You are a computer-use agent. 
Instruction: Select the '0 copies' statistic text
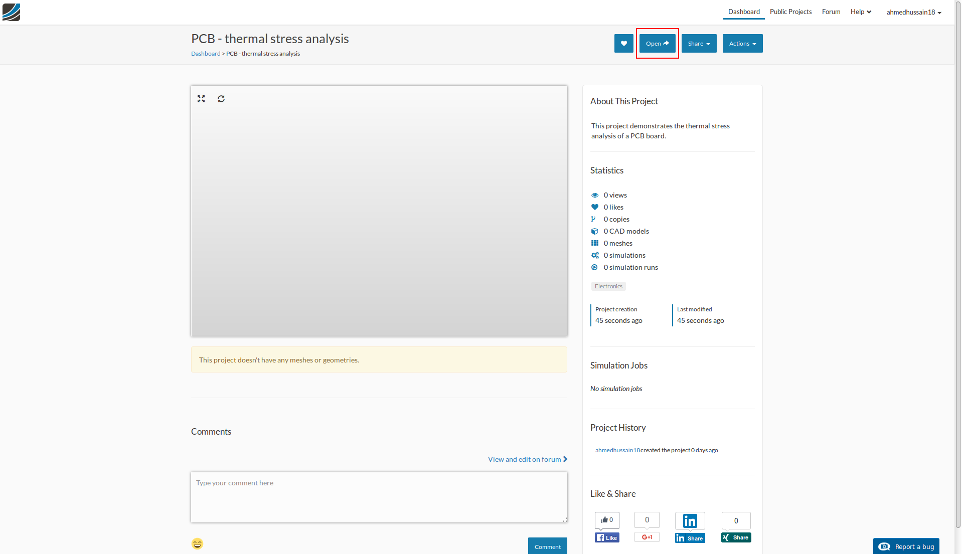(x=616, y=219)
